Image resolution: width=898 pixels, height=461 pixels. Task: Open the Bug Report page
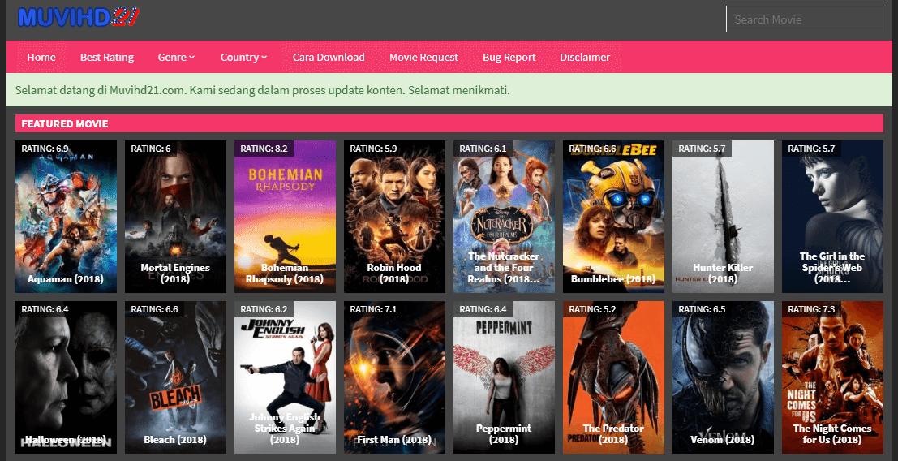click(509, 58)
